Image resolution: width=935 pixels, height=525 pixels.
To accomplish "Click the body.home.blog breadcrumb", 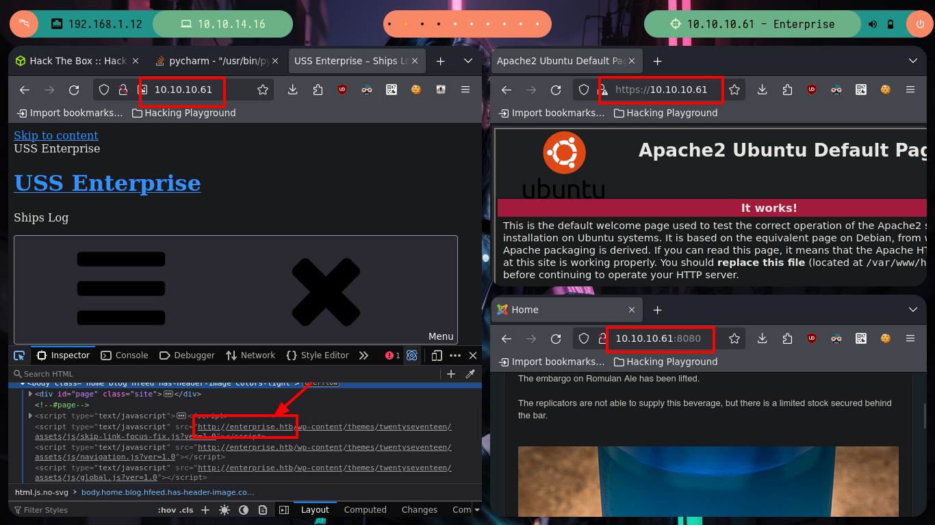I will pos(168,492).
